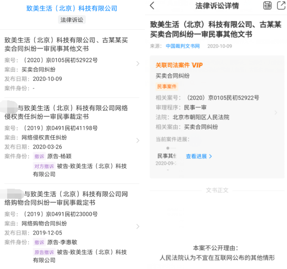Tap the 法律诉讼 tab label
287x269 pixels.
coord(72,20)
